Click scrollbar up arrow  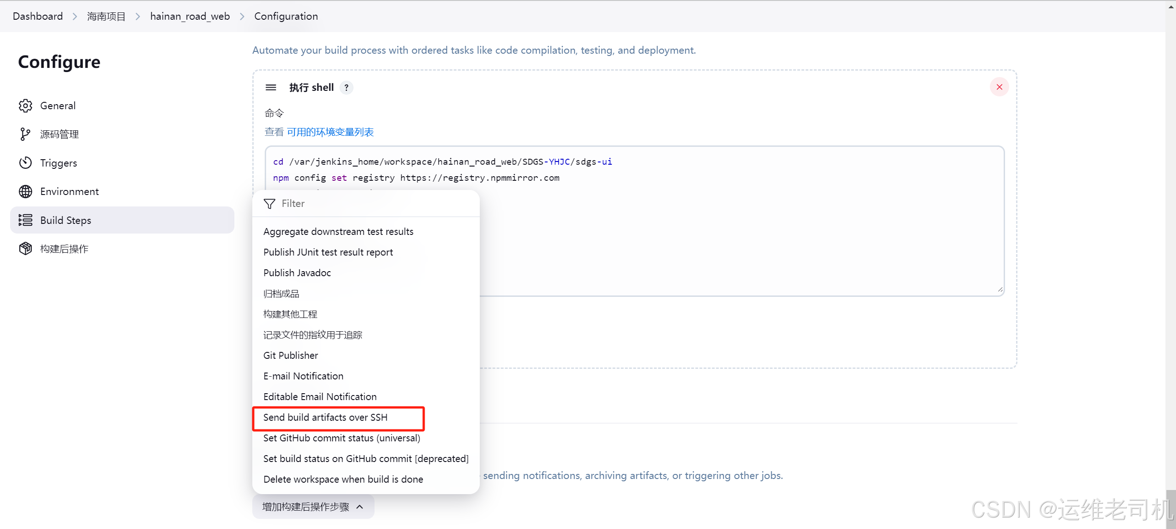[1171, 6]
